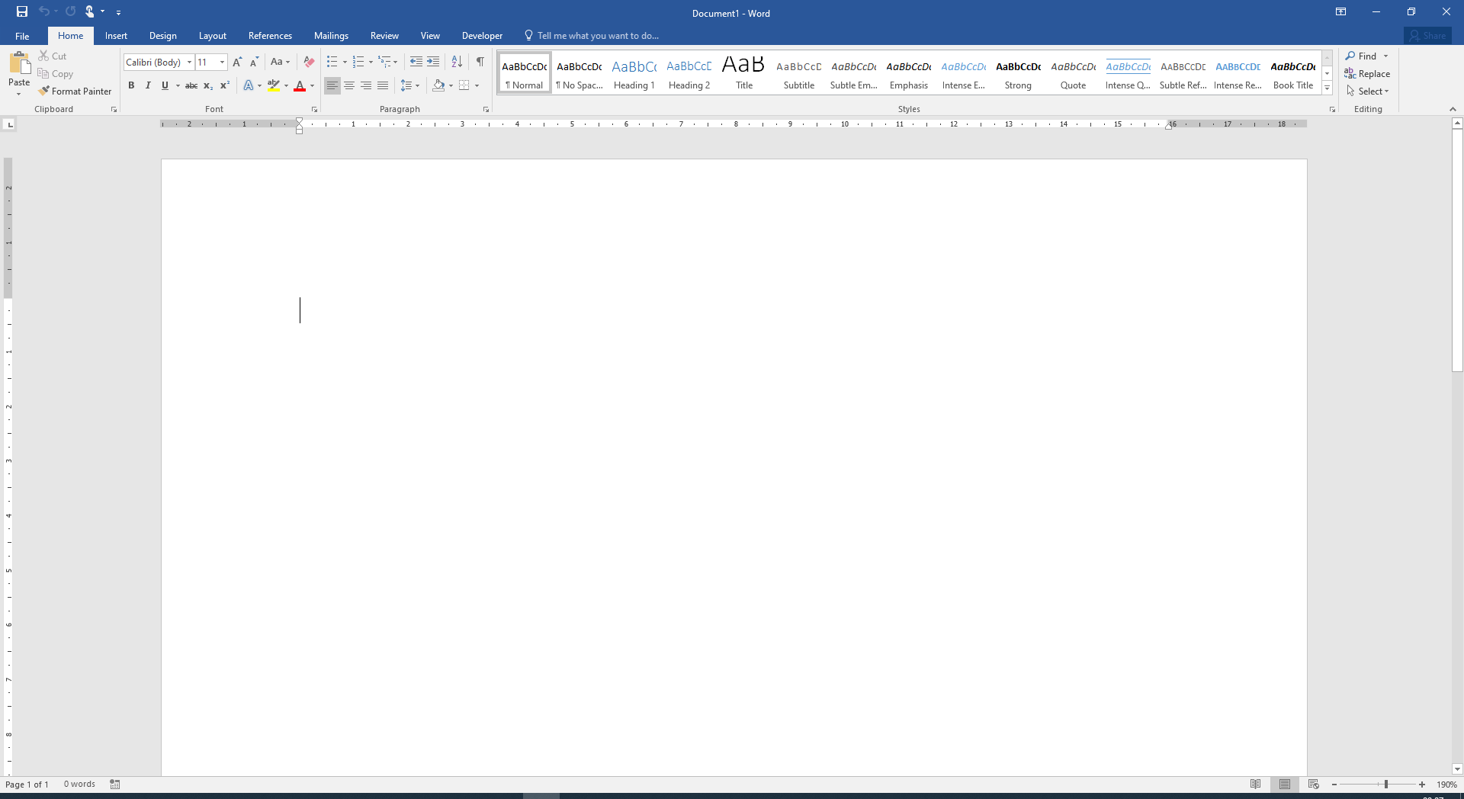Click the Save icon in quick access toolbar
The width and height of the screenshot is (1464, 799).
click(22, 11)
